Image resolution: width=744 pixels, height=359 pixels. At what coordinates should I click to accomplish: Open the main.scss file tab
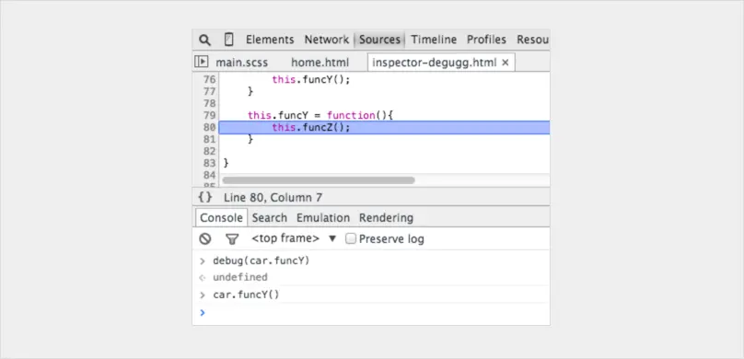click(x=242, y=63)
